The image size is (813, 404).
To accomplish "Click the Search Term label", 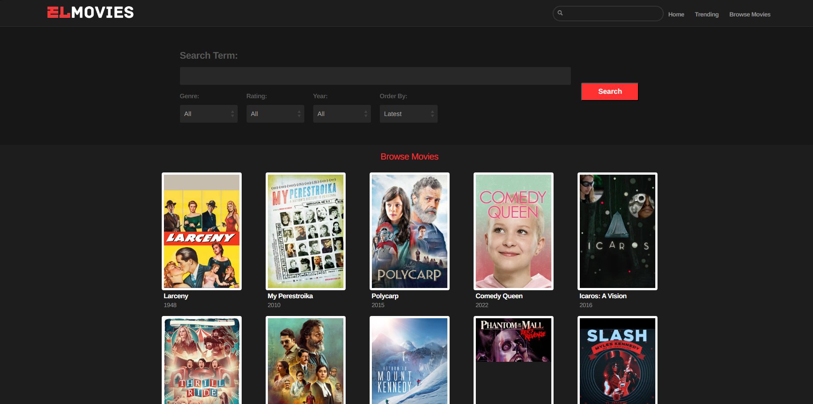I will pyautogui.click(x=209, y=56).
